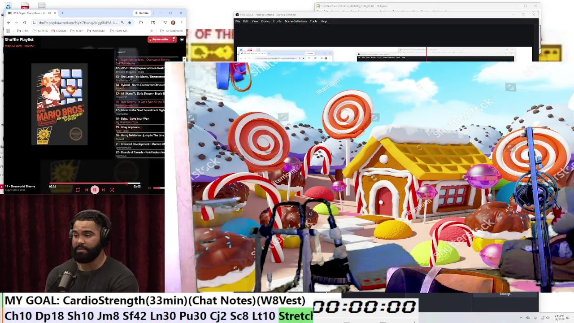This screenshot has width=574, height=323.
Task: Adjust the player volume slider
Action: point(159,188)
